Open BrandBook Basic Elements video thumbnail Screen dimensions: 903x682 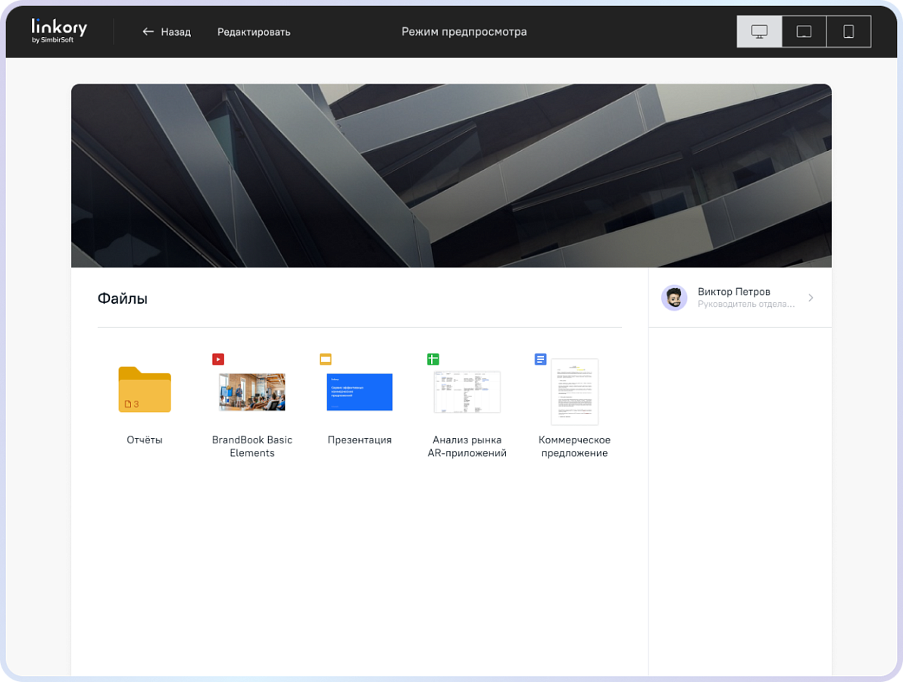click(x=252, y=392)
